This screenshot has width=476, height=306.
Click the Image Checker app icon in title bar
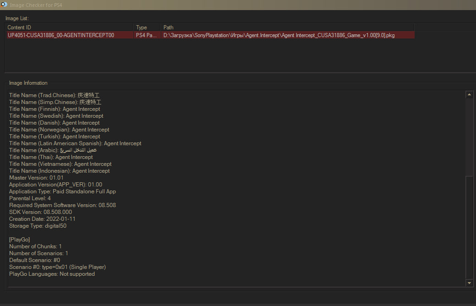(4, 5)
